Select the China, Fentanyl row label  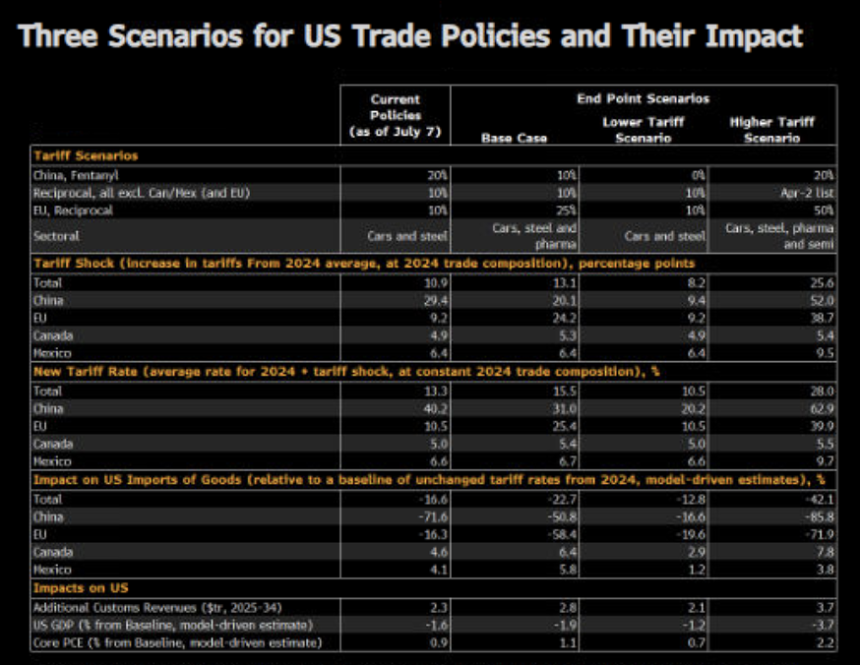point(76,175)
